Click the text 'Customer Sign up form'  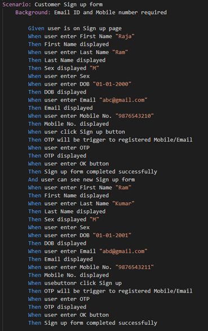(x=69, y=5)
